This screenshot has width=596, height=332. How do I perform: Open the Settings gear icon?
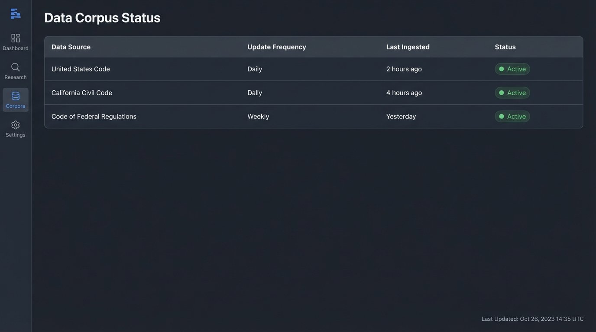click(16, 125)
